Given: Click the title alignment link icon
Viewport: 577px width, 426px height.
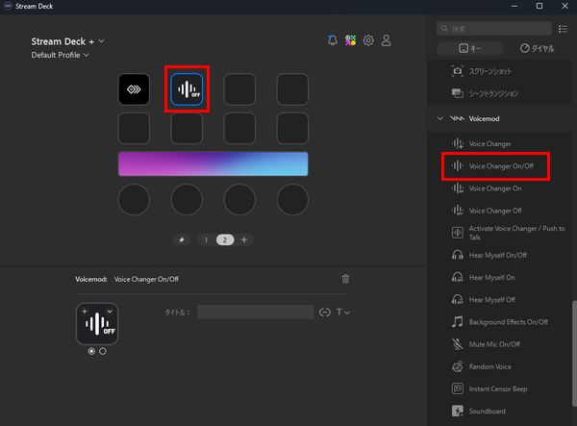Looking at the screenshot, I should coord(325,313).
